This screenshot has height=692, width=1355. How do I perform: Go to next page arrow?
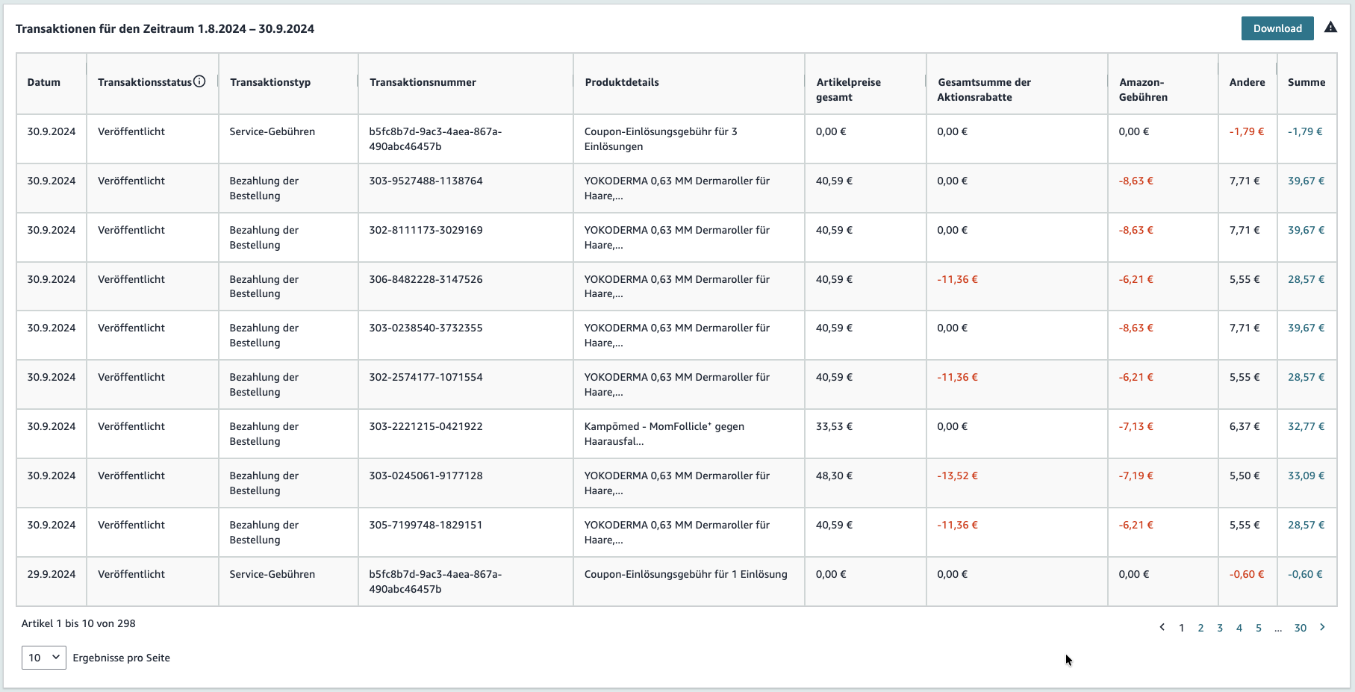click(x=1322, y=627)
